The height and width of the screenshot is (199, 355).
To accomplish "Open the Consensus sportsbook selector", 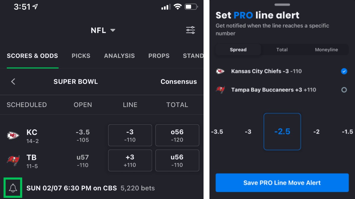I will coord(179,82).
